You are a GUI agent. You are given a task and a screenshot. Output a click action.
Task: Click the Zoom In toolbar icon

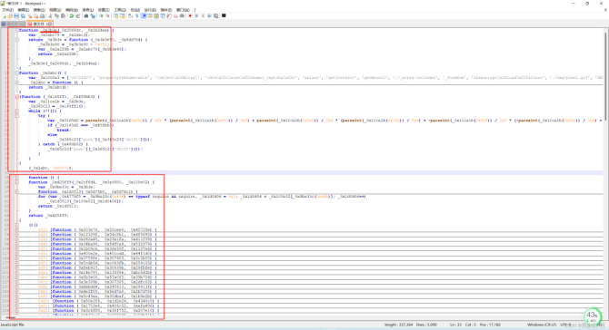click(101, 16)
